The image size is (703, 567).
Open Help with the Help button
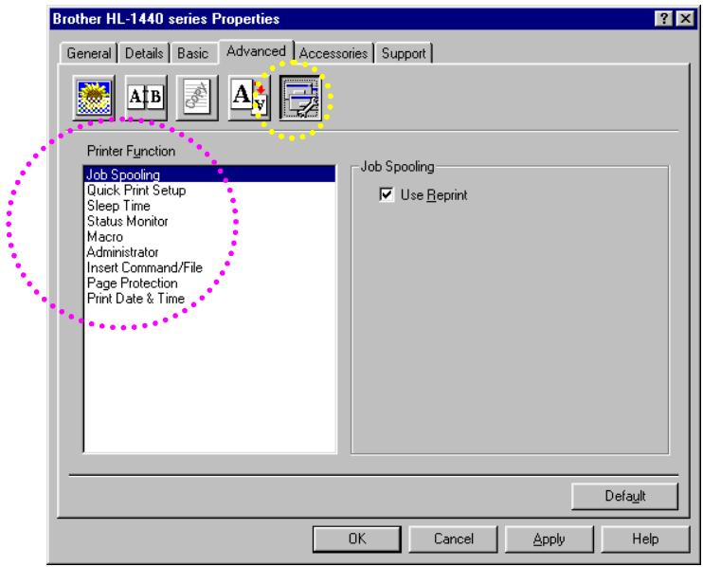(645, 539)
